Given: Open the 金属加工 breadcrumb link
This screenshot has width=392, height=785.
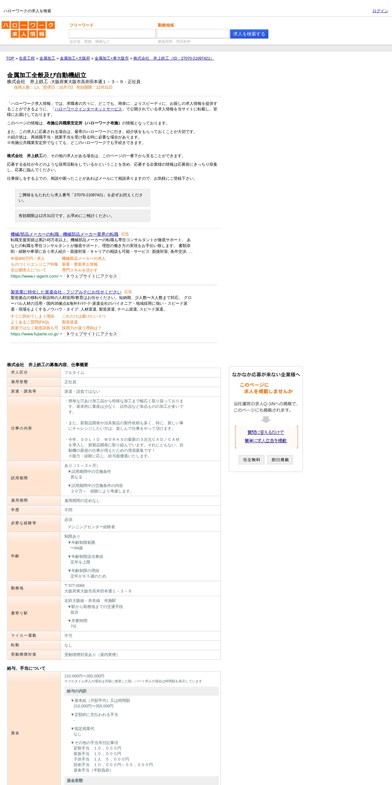Looking at the screenshot, I should point(47,58).
